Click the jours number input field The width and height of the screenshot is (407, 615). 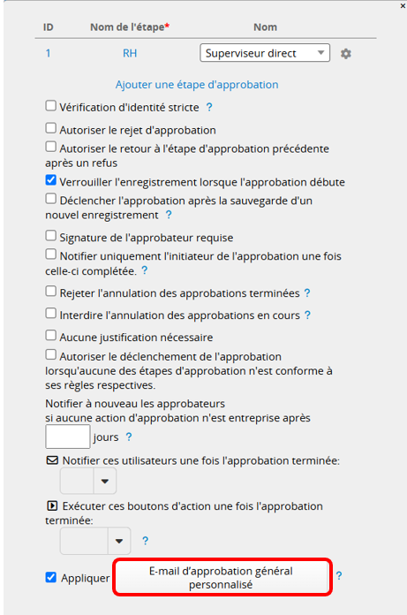pyautogui.click(x=68, y=437)
